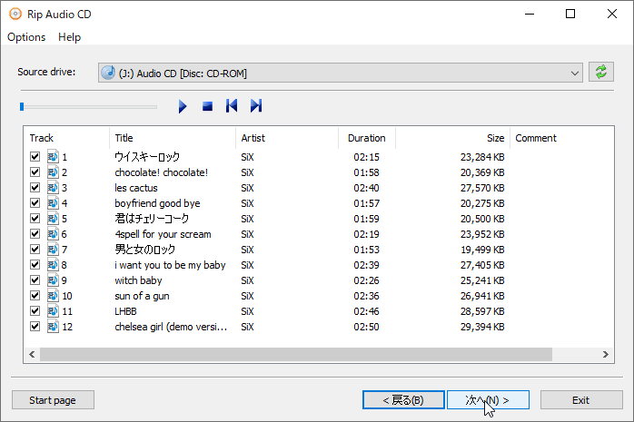This screenshot has width=634, height=422.
Task: Click the audio file icon for track 7
Action: tap(53, 250)
